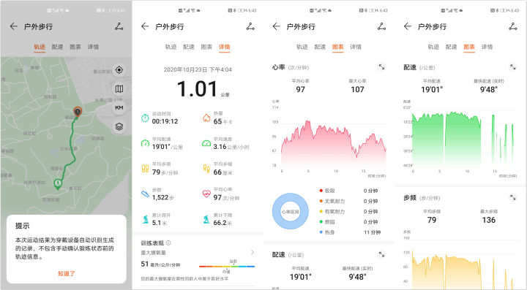Viewport: 527px width, 290px height.
Task: Tap back arrow on the 步频 screen
Action: click(x=408, y=26)
